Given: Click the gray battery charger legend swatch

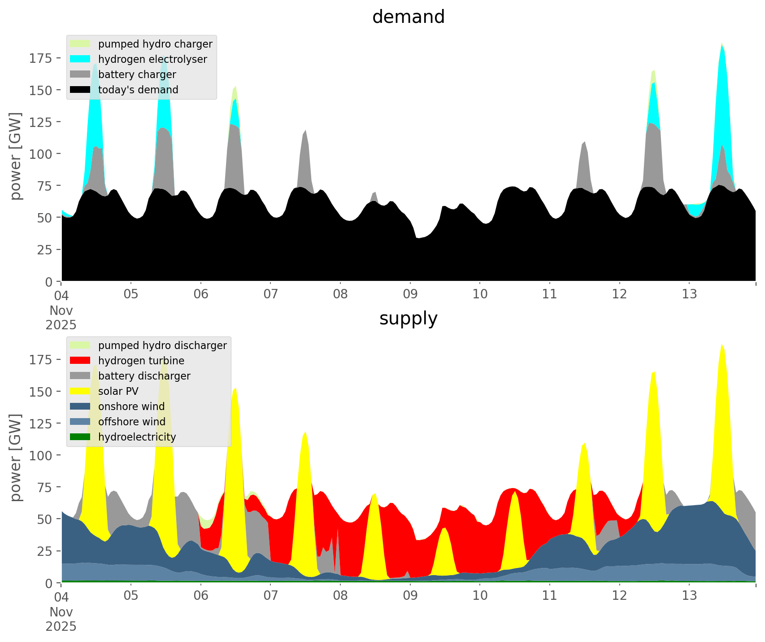Looking at the screenshot, I should 80,74.
